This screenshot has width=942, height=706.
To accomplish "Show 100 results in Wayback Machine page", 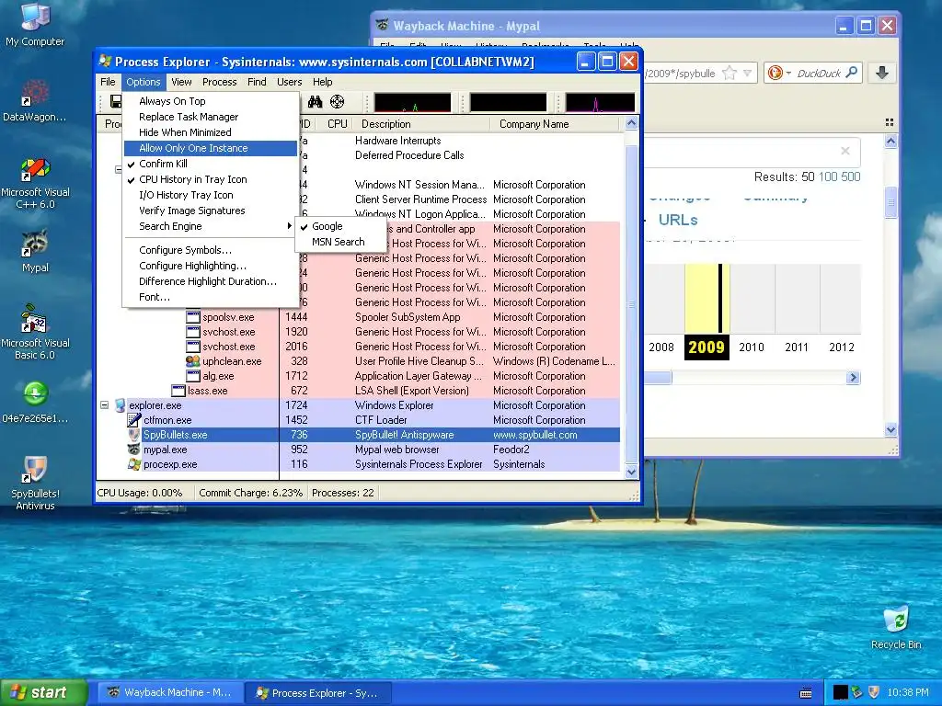I will pos(827,176).
